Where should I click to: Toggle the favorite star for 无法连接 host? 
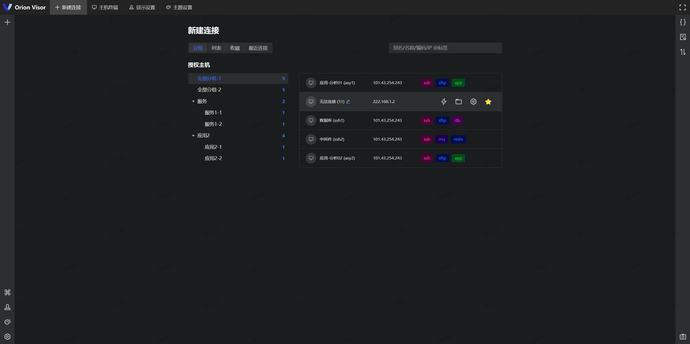488,101
